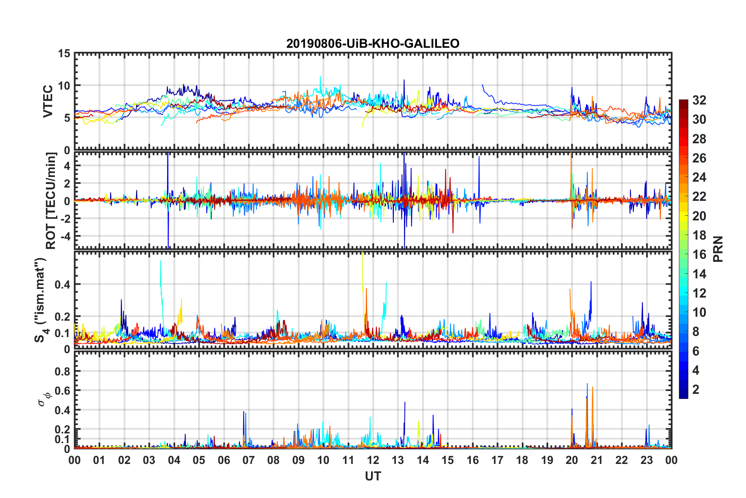Click the VTEC y-axis label
The height and width of the screenshot is (498, 746).
tap(48, 101)
